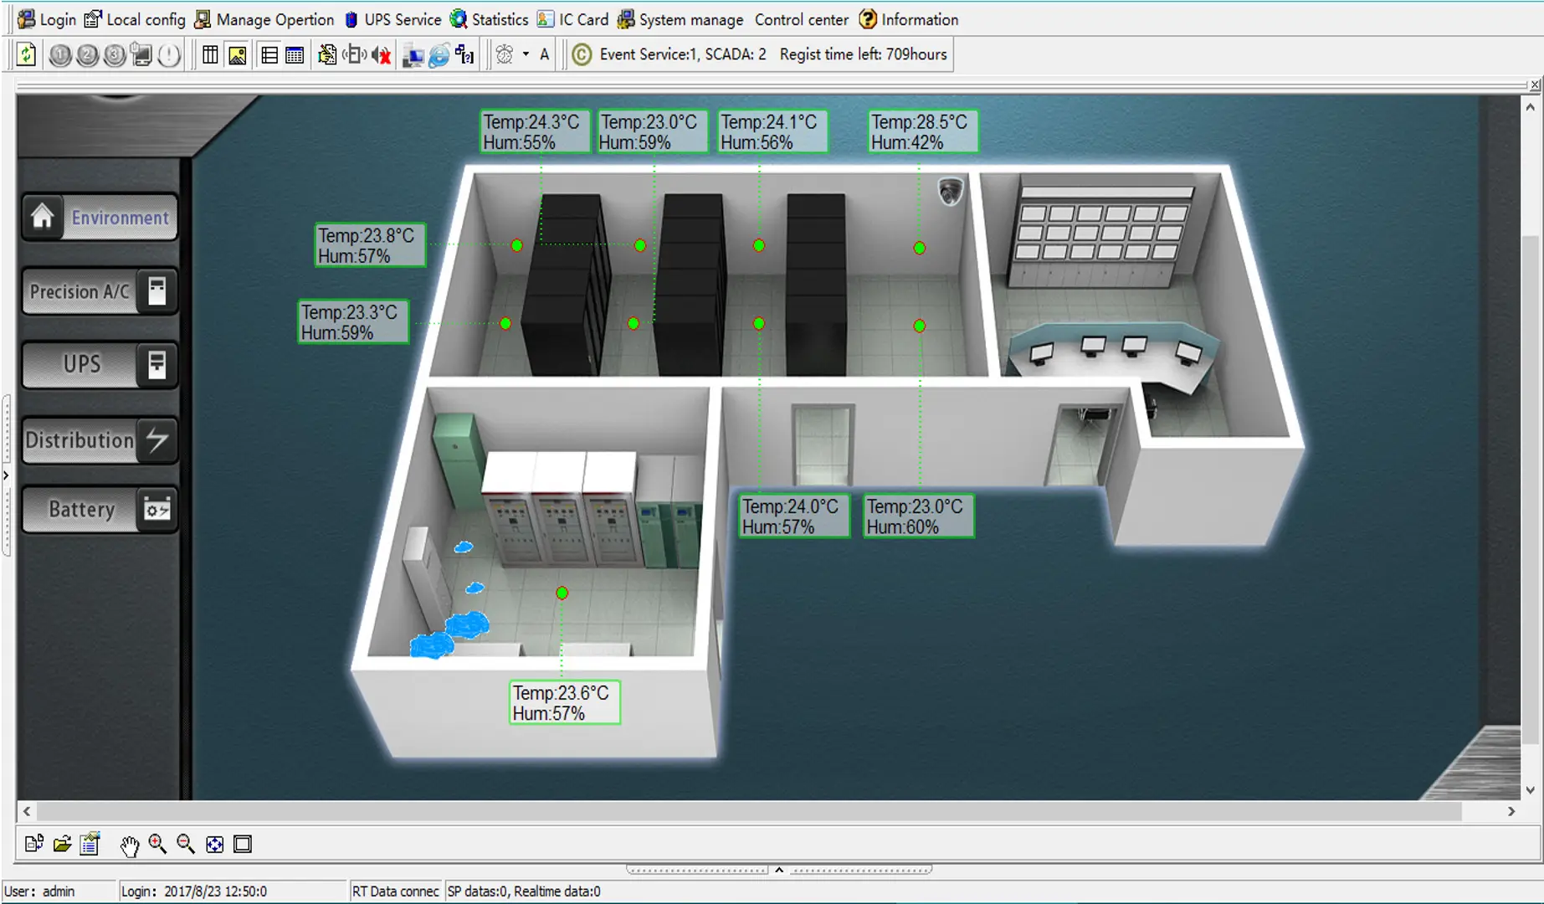Click the open folder icon
This screenshot has height=904, width=1544.
(62, 844)
